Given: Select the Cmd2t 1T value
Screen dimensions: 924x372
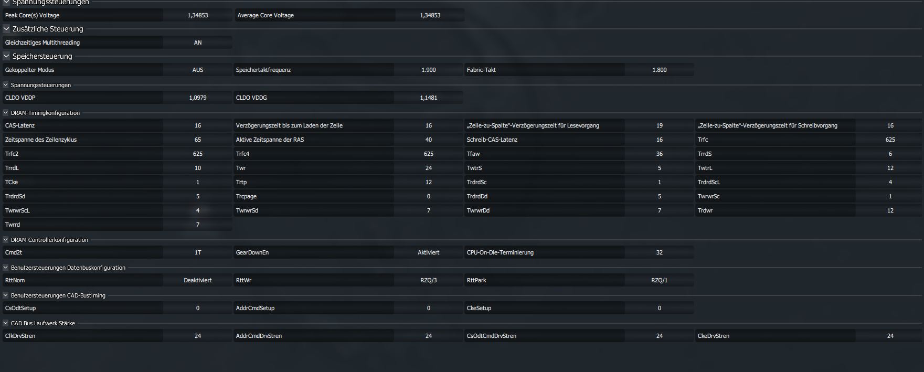Looking at the screenshot, I should pyautogui.click(x=198, y=252).
